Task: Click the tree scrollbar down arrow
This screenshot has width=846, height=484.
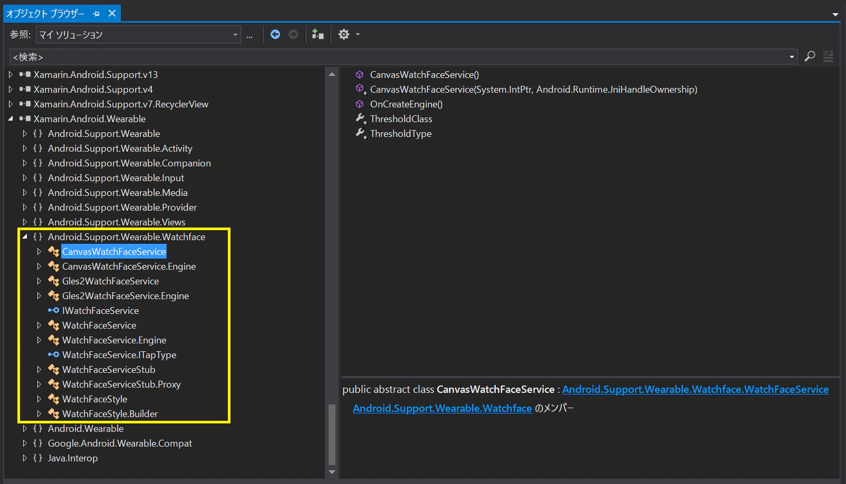Action: [x=332, y=472]
